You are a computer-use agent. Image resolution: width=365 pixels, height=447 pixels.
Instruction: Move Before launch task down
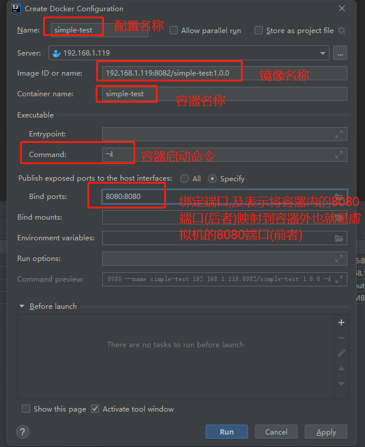[x=341, y=384]
